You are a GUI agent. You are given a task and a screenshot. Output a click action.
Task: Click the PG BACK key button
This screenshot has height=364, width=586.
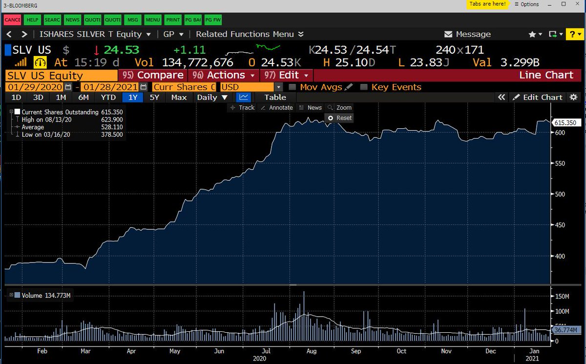[x=193, y=20]
